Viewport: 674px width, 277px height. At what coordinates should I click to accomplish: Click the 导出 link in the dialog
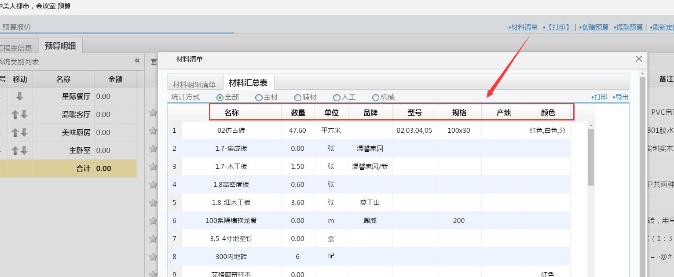pyautogui.click(x=620, y=97)
